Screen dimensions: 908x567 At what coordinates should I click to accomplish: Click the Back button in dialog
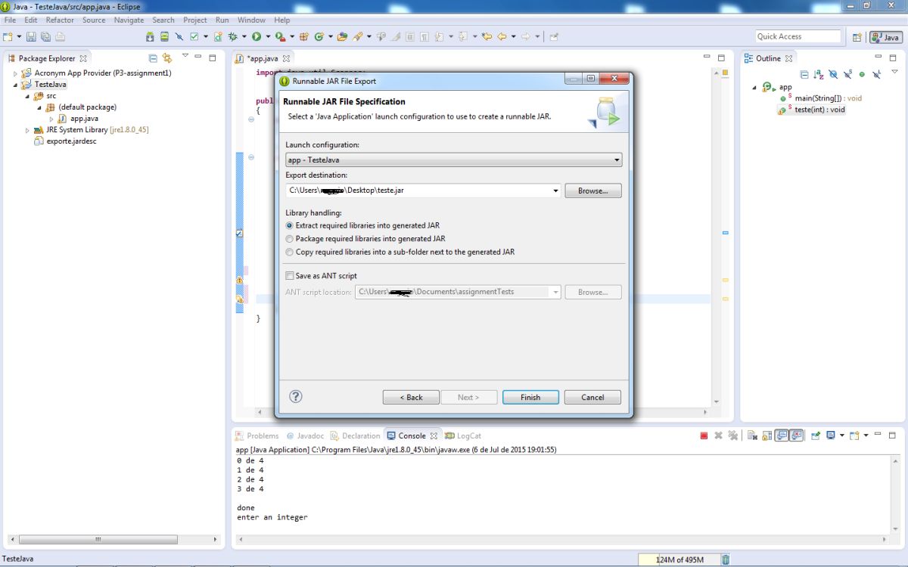pyautogui.click(x=411, y=397)
